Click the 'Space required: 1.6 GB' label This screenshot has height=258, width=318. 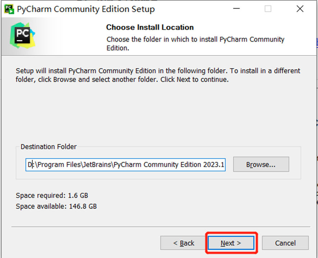click(52, 196)
